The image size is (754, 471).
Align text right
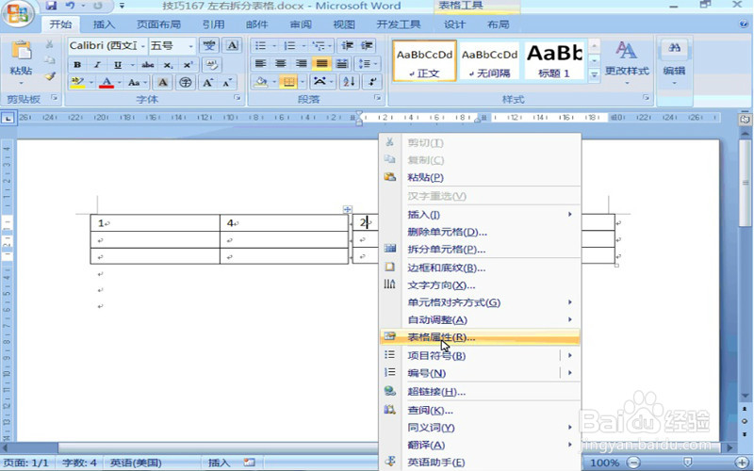(x=302, y=63)
